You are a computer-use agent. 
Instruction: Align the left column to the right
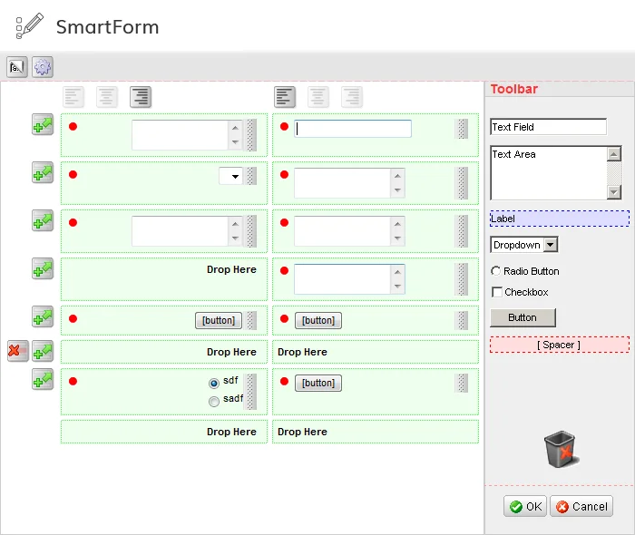click(140, 97)
